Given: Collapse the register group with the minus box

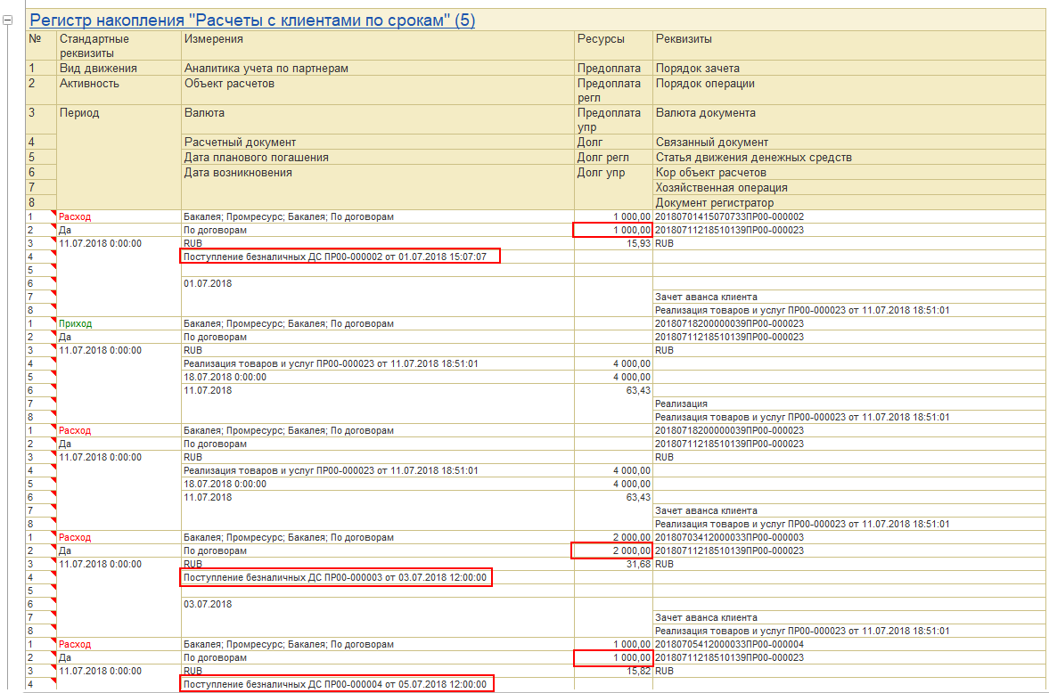Looking at the screenshot, I should [x=9, y=21].
